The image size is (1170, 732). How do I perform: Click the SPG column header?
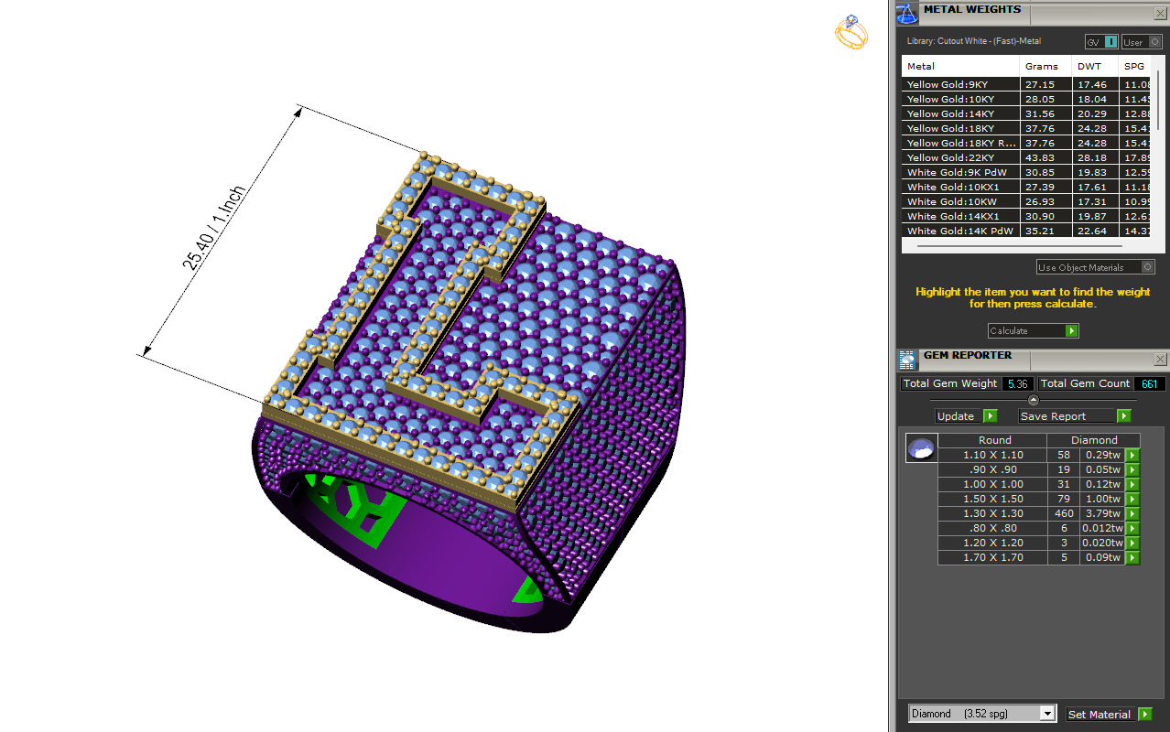1134,66
